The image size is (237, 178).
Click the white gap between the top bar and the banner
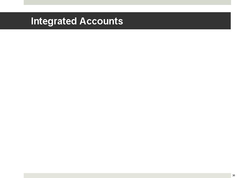pos(118,9)
